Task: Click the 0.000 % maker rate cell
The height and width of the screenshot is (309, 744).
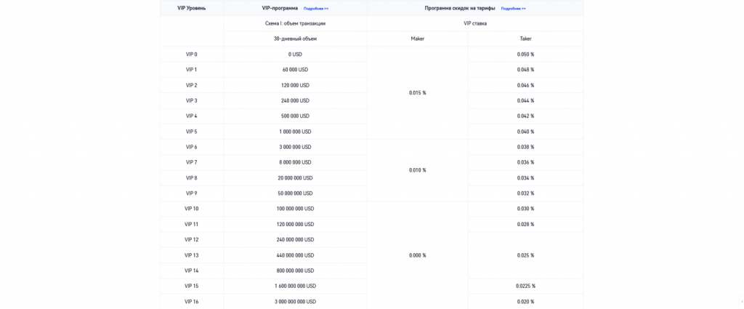Action: point(418,255)
